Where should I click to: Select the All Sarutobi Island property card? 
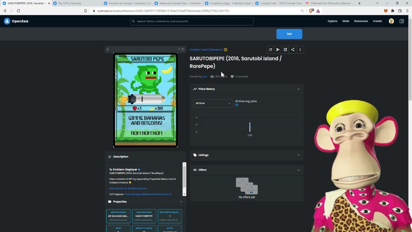118,216
